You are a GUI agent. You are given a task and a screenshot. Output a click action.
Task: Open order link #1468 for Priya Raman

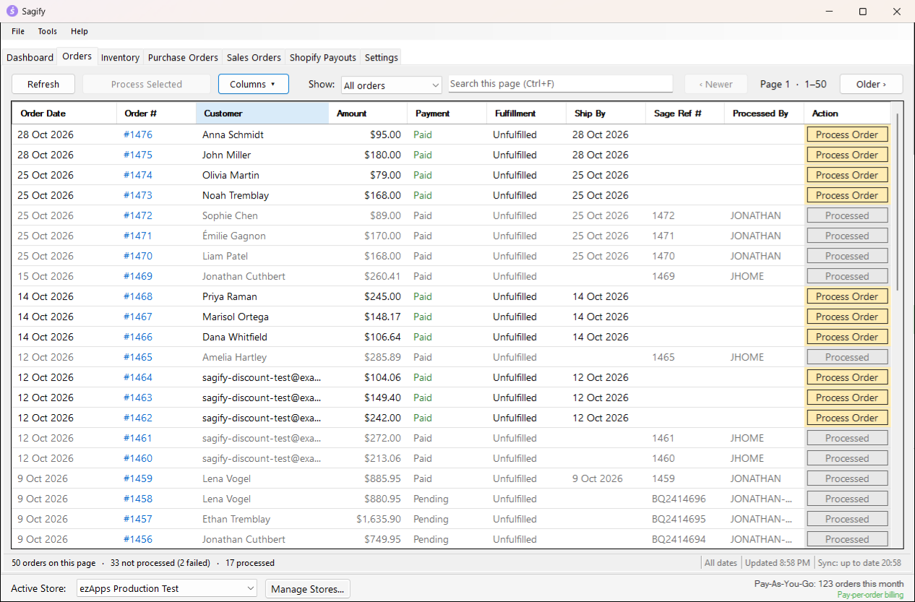click(138, 296)
